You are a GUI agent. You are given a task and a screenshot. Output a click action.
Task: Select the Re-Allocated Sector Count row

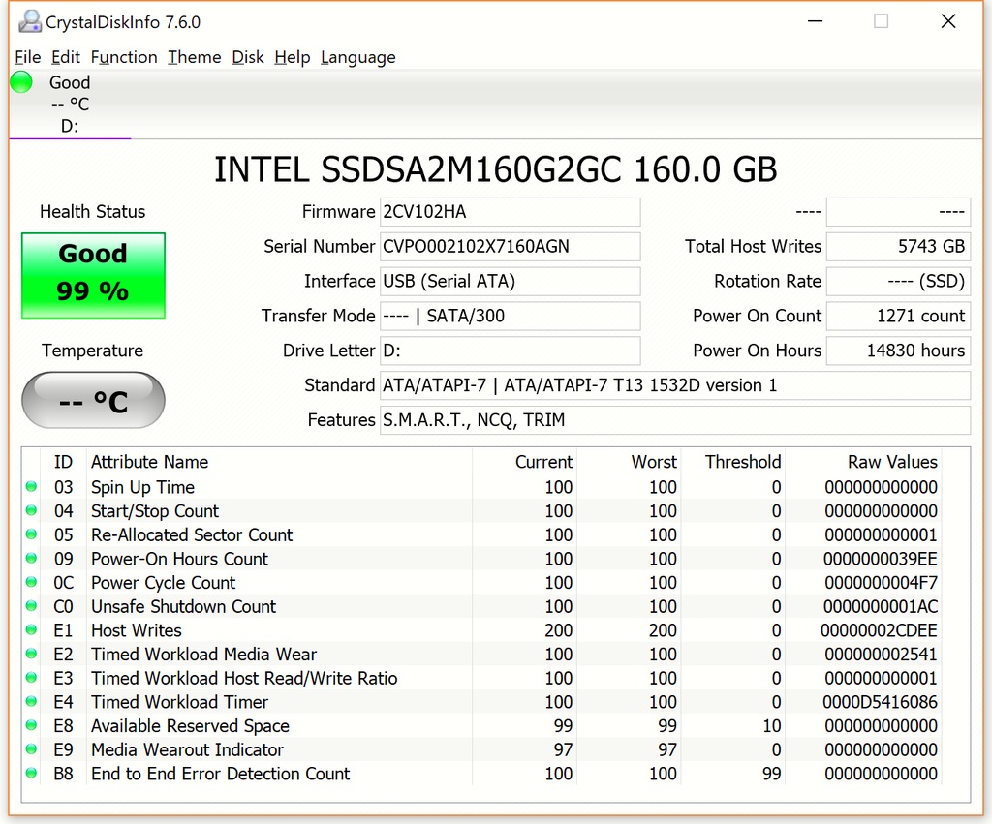coord(482,534)
